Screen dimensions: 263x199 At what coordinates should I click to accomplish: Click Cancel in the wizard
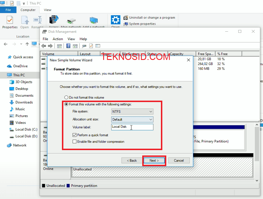tap(179, 161)
